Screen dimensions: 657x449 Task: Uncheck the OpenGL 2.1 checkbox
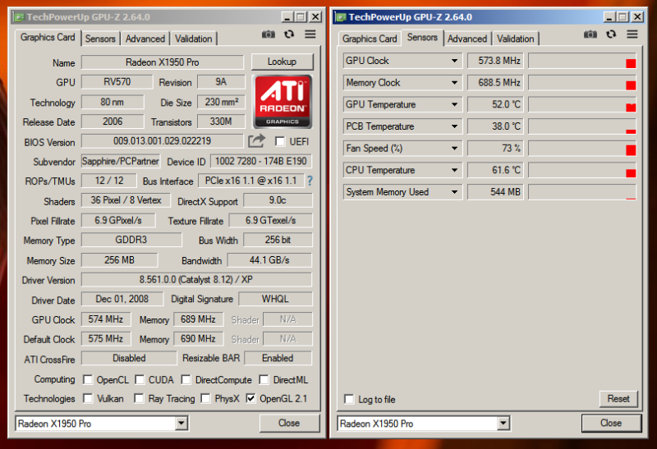(x=250, y=398)
